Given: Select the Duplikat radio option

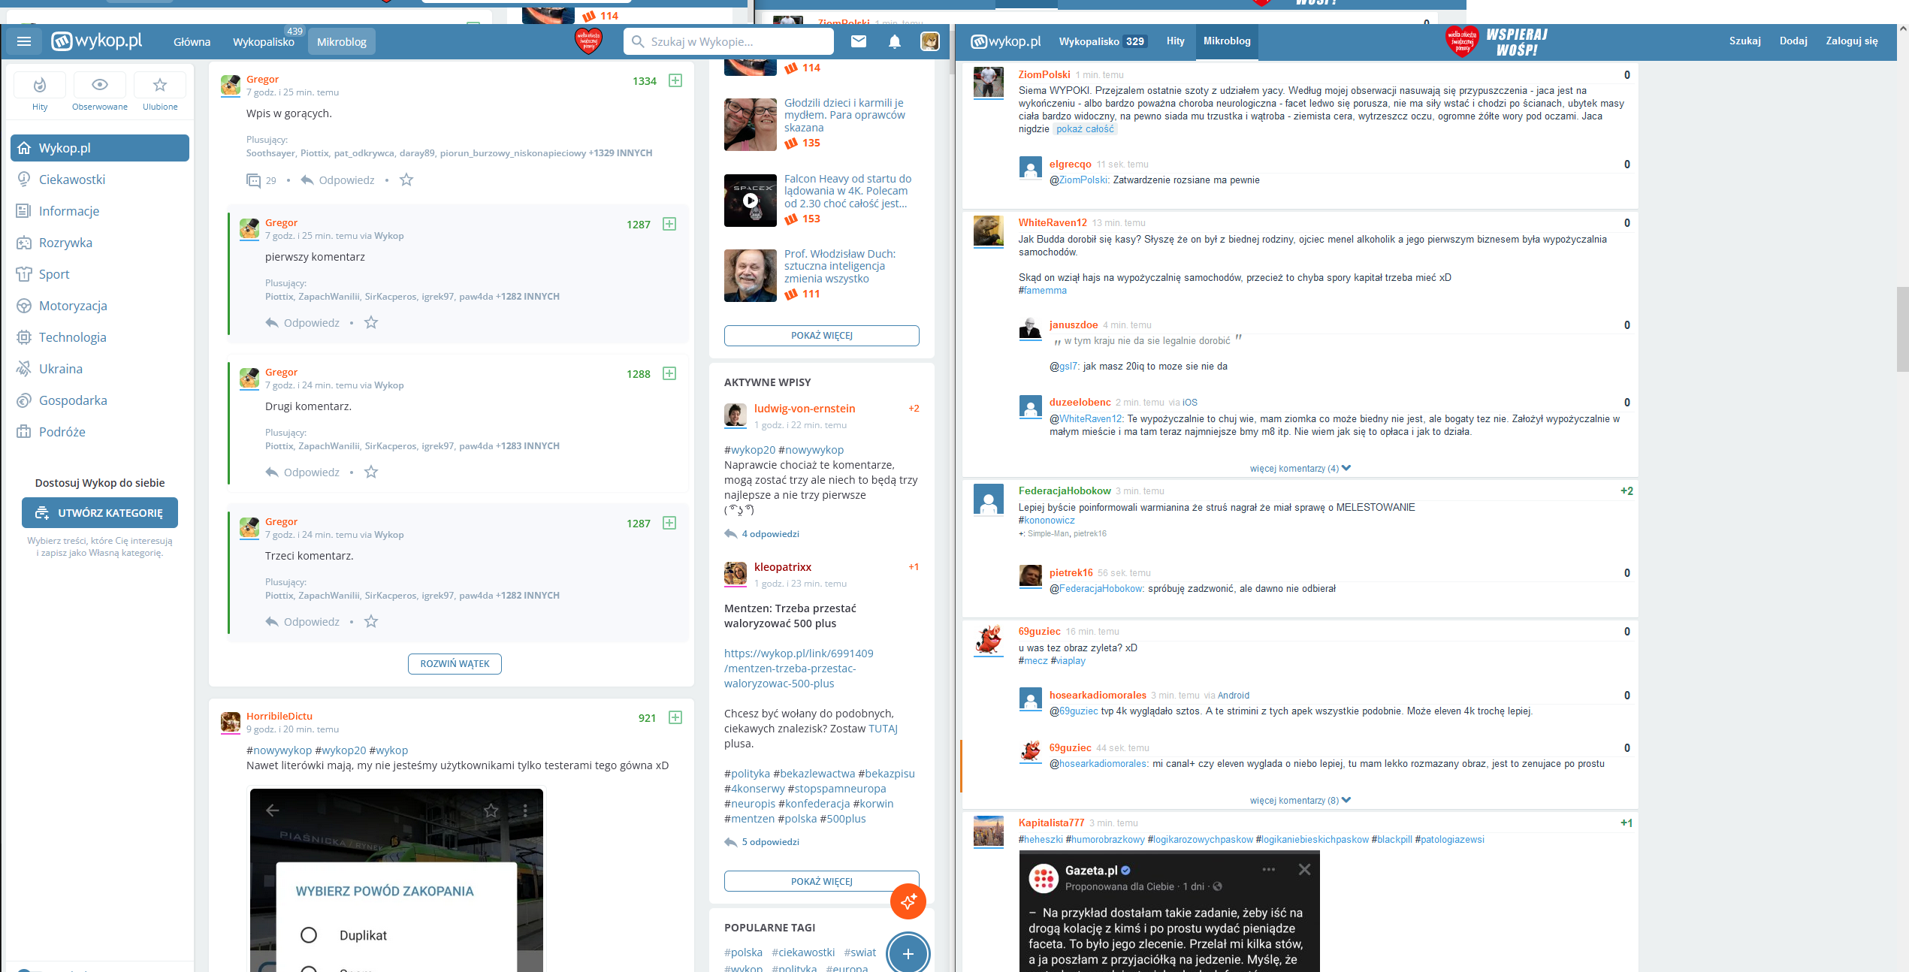Looking at the screenshot, I should (x=309, y=935).
